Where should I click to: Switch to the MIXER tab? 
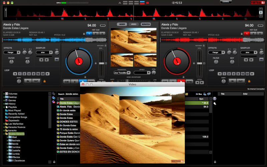click(x=122, y=24)
